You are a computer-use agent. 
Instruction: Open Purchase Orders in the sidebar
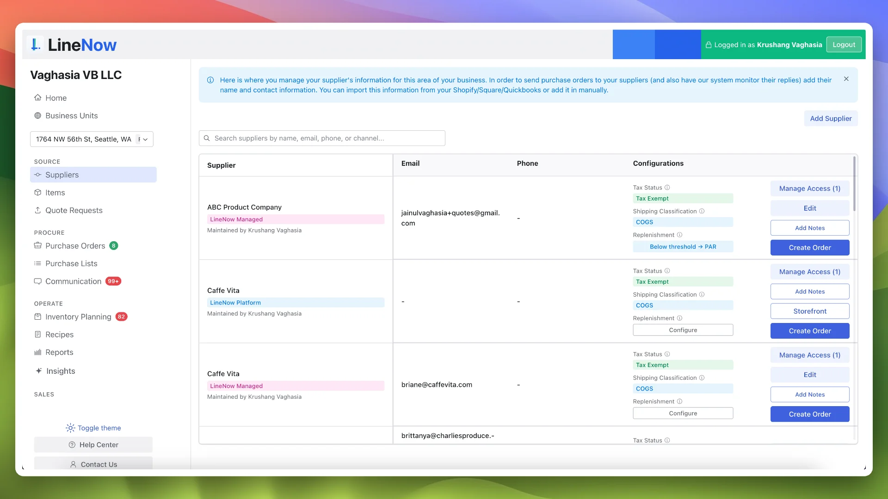(75, 246)
